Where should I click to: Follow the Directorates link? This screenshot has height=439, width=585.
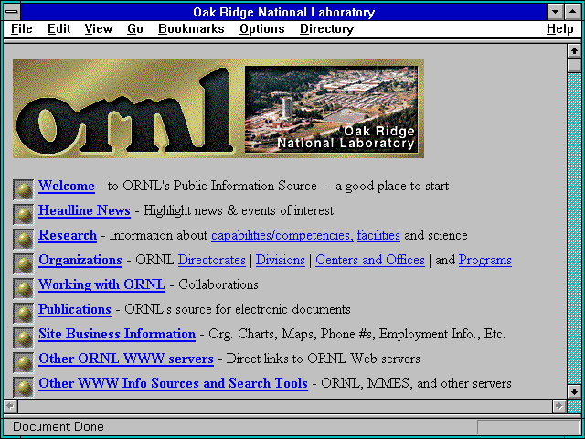coord(211,260)
